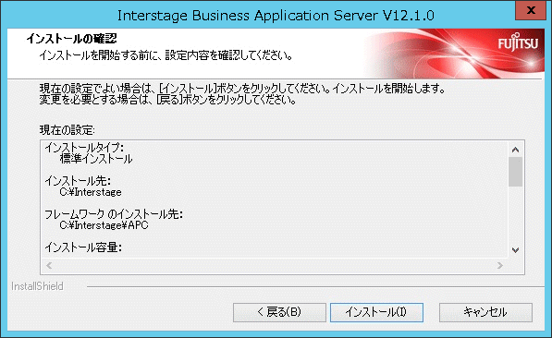Click the horizontal scrollbar right arrow
This screenshot has height=338, width=552.
tap(500, 265)
